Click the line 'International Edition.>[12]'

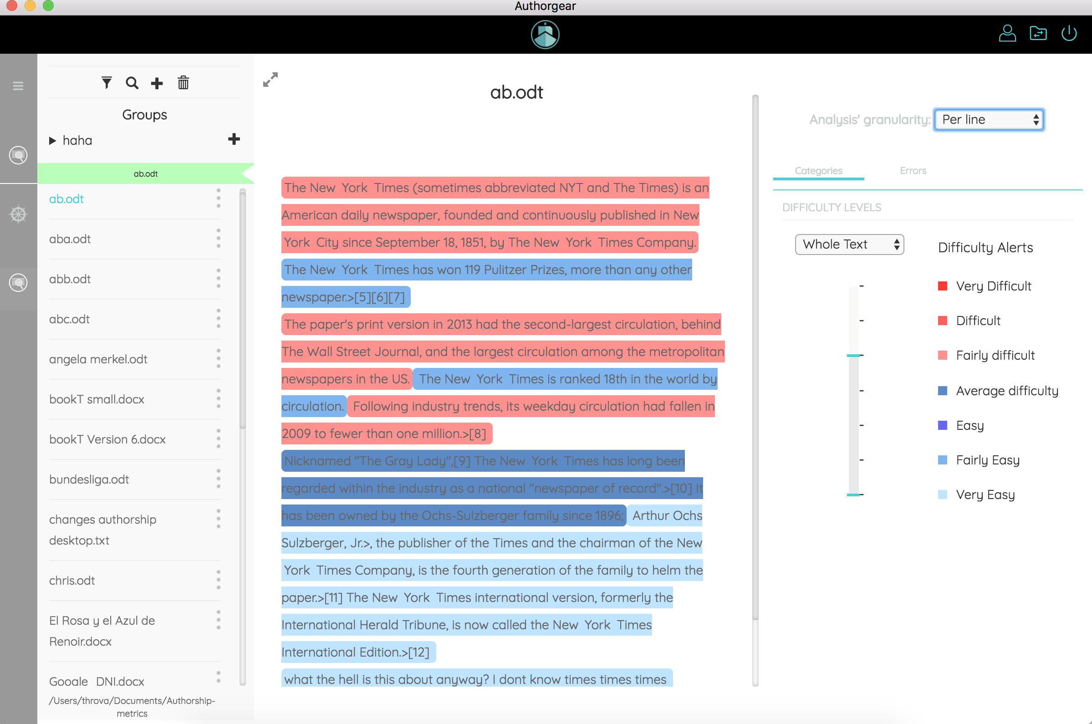[x=358, y=652]
